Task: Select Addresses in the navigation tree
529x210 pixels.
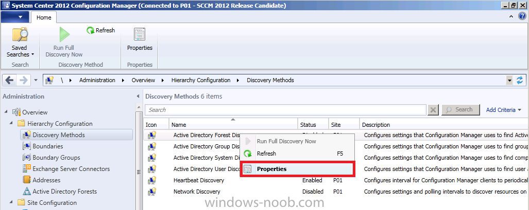Action: 46,180
